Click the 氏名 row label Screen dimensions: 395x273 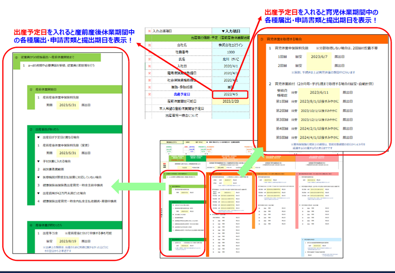182,59
